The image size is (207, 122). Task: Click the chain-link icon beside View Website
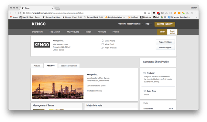pyautogui.click(x=103, y=48)
